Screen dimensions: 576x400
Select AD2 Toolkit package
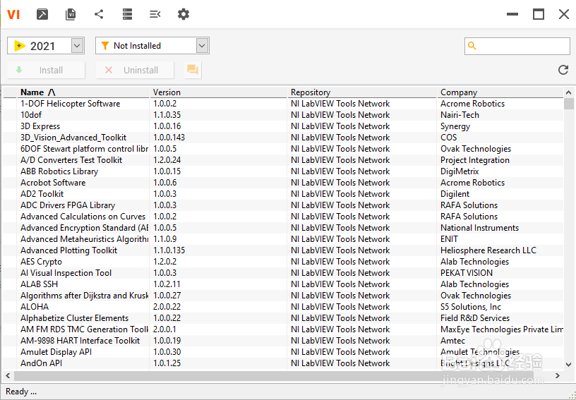click(283, 194)
